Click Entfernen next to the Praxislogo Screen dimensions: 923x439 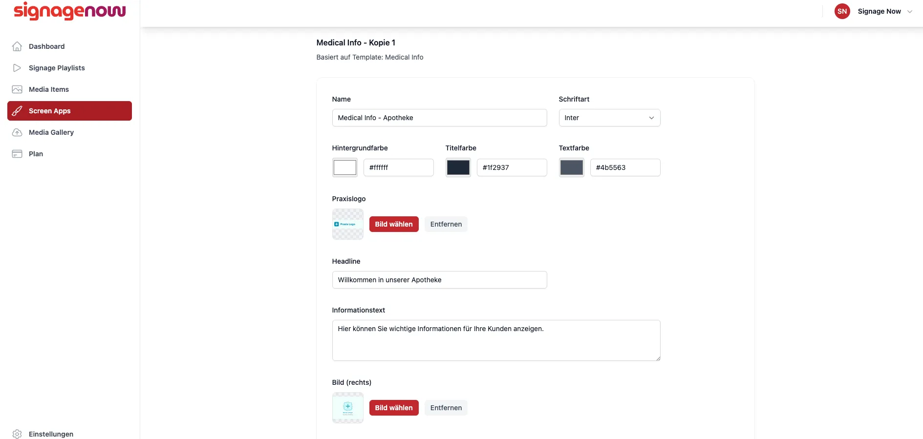(446, 224)
